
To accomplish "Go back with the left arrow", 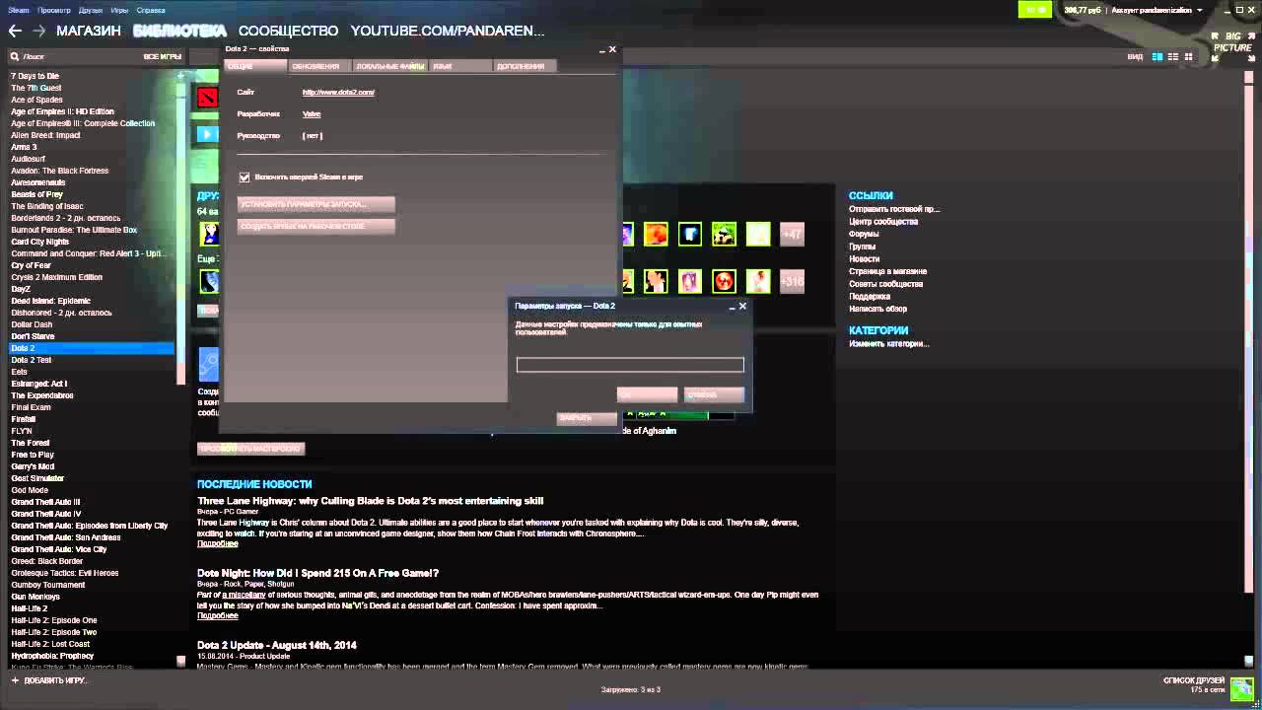I will click(15, 31).
